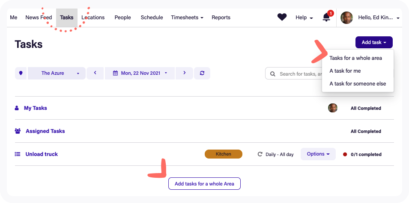Image resolution: width=409 pixels, height=203 pixels.
Task: Open notifications bell icon
Action: (x=326, y=18)
